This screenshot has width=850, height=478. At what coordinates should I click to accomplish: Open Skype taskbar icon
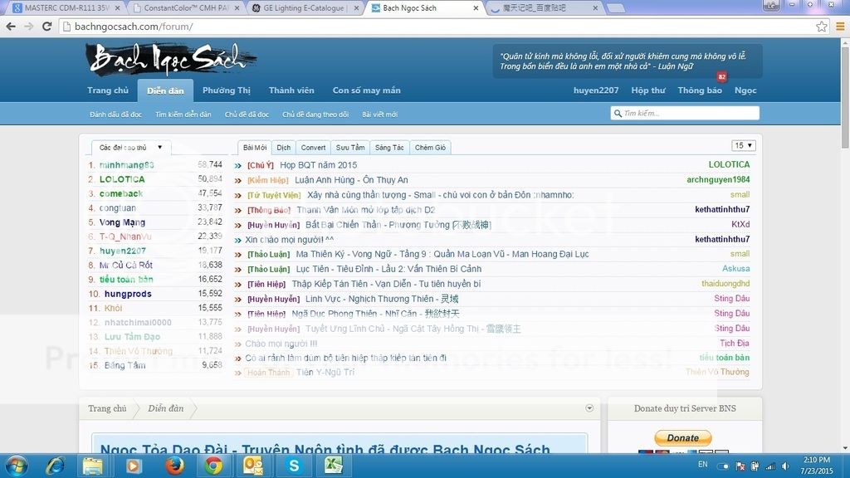[294, 466]
